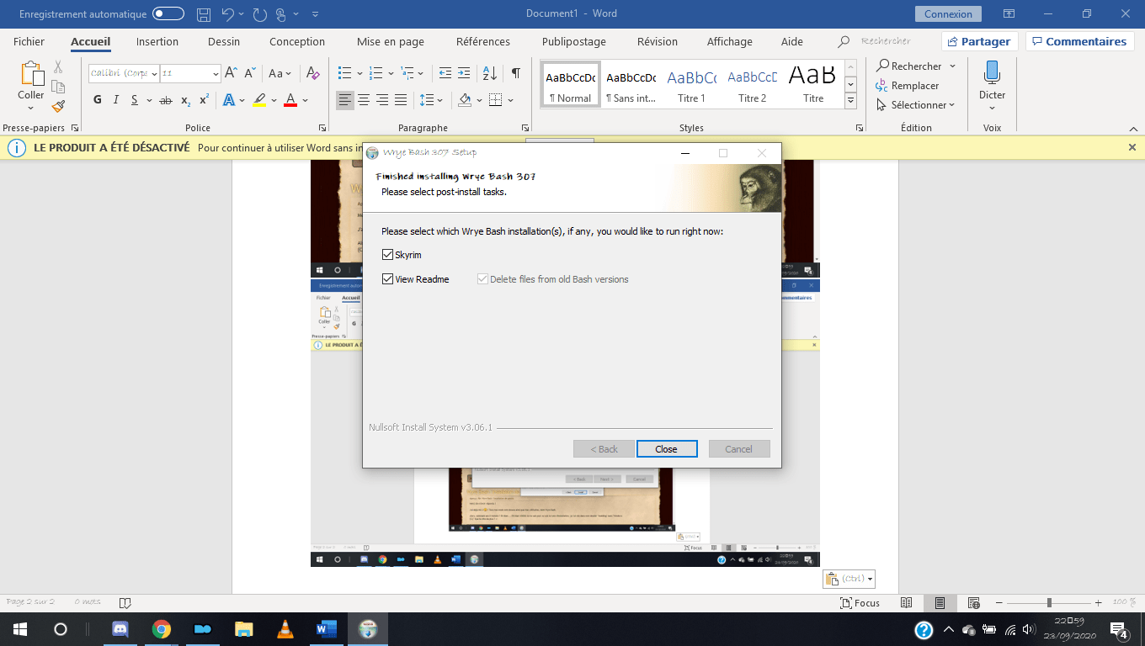Click the Copy icon in Presse-papiers
This screenshot has height=646, width=1145.
[x=58, y=87]
